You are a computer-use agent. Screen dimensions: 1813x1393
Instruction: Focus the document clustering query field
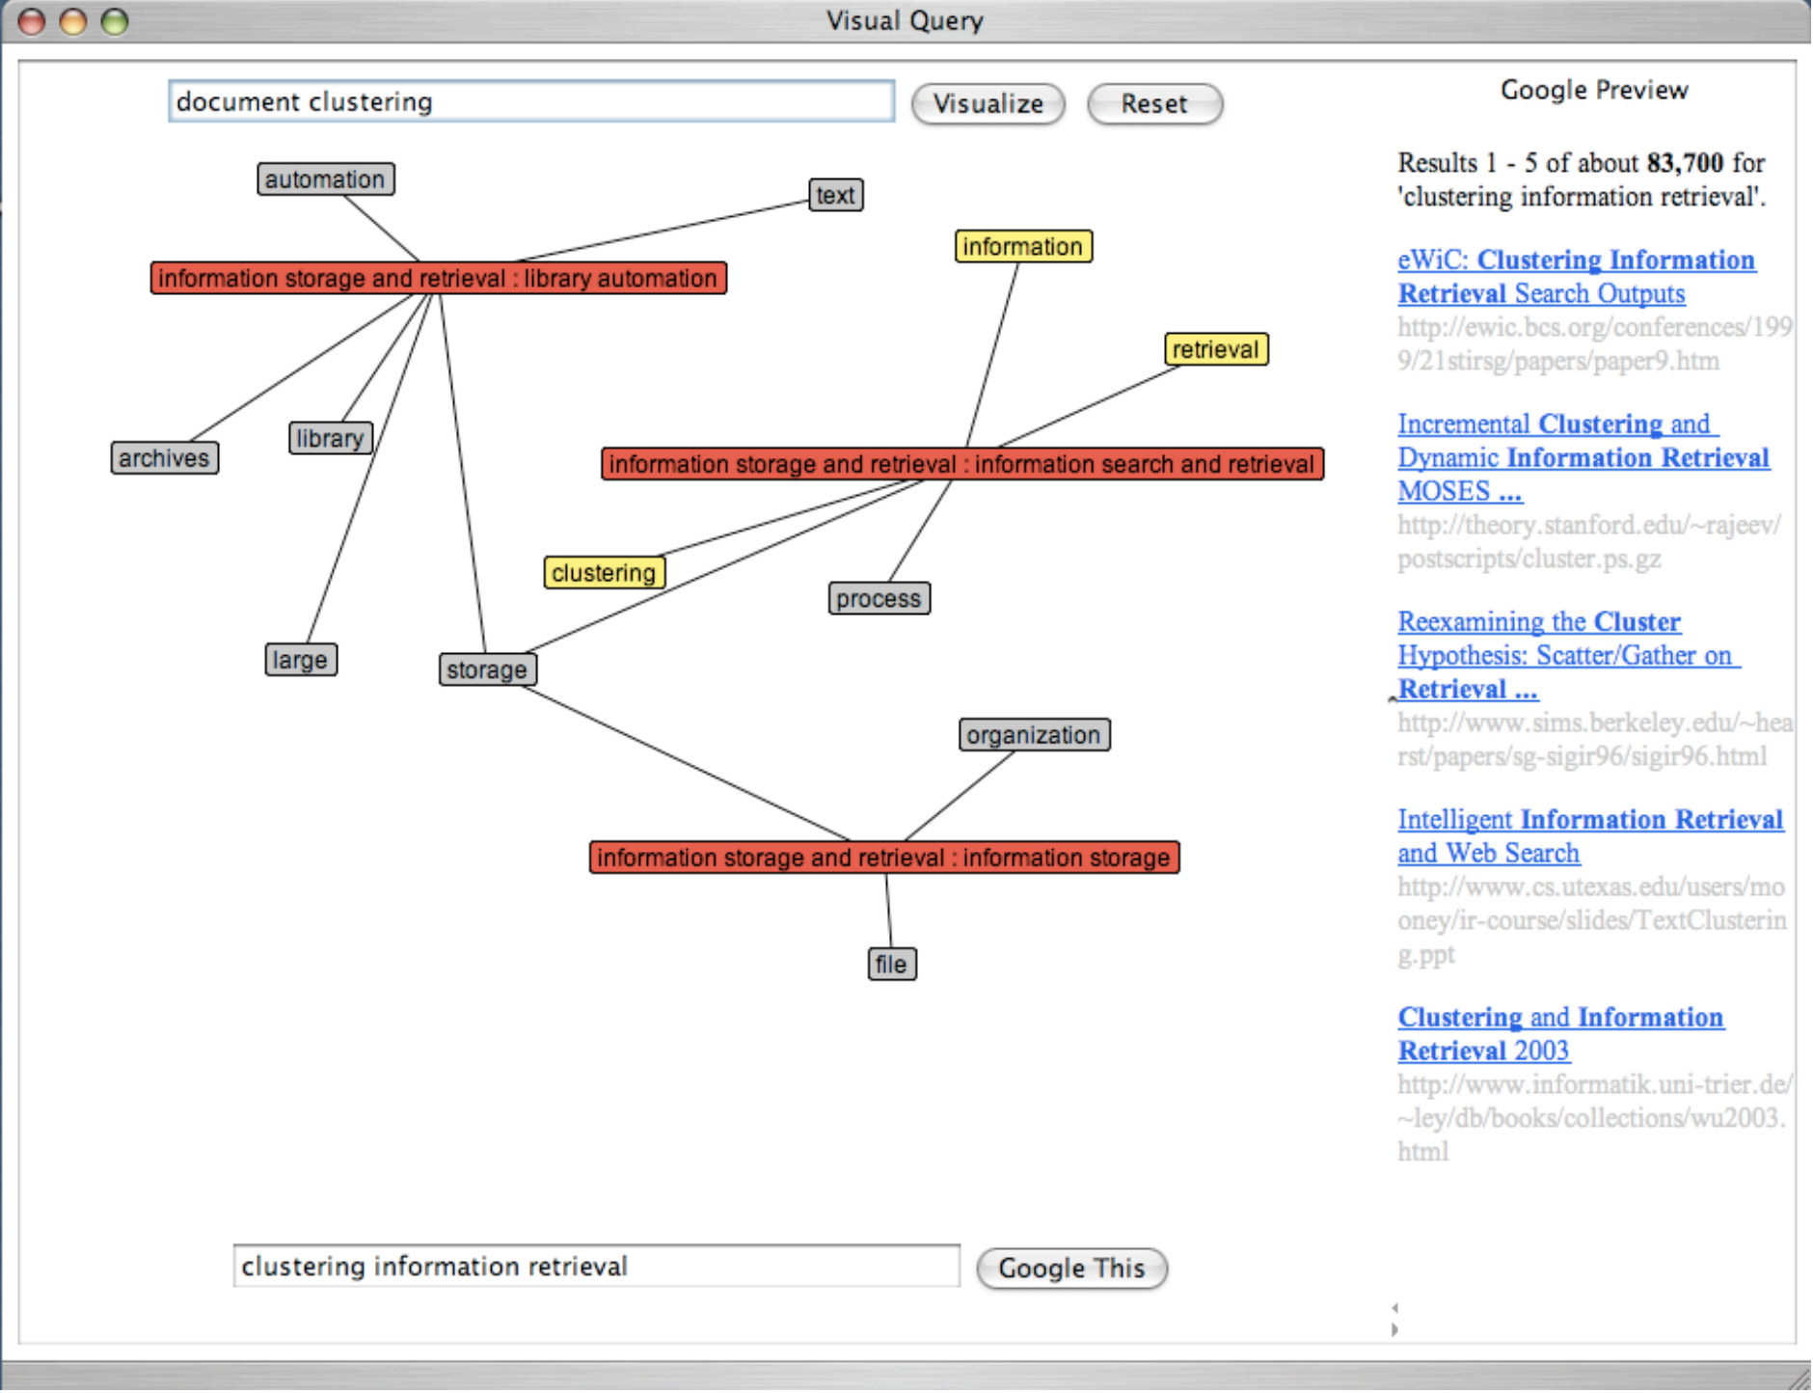[x=531, y=101]
